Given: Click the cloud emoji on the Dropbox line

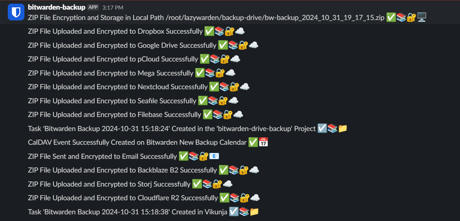Looking at the screenshot, I should click(240, 31).
